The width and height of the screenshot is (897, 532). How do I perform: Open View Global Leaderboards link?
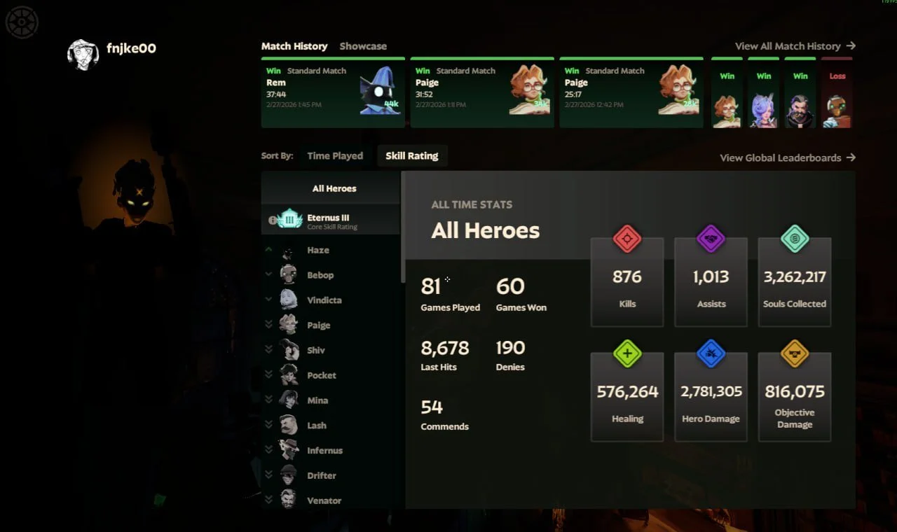788,157
